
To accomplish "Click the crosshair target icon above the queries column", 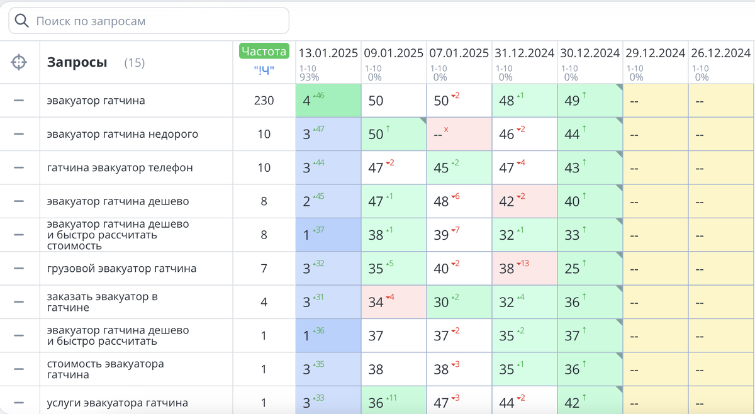I will tap(20, 61).
